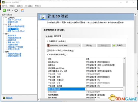The width and height of the screenshot is (138, 102).
Task: Open 查看游戏分级 in tree
Action: click(13, 22)
